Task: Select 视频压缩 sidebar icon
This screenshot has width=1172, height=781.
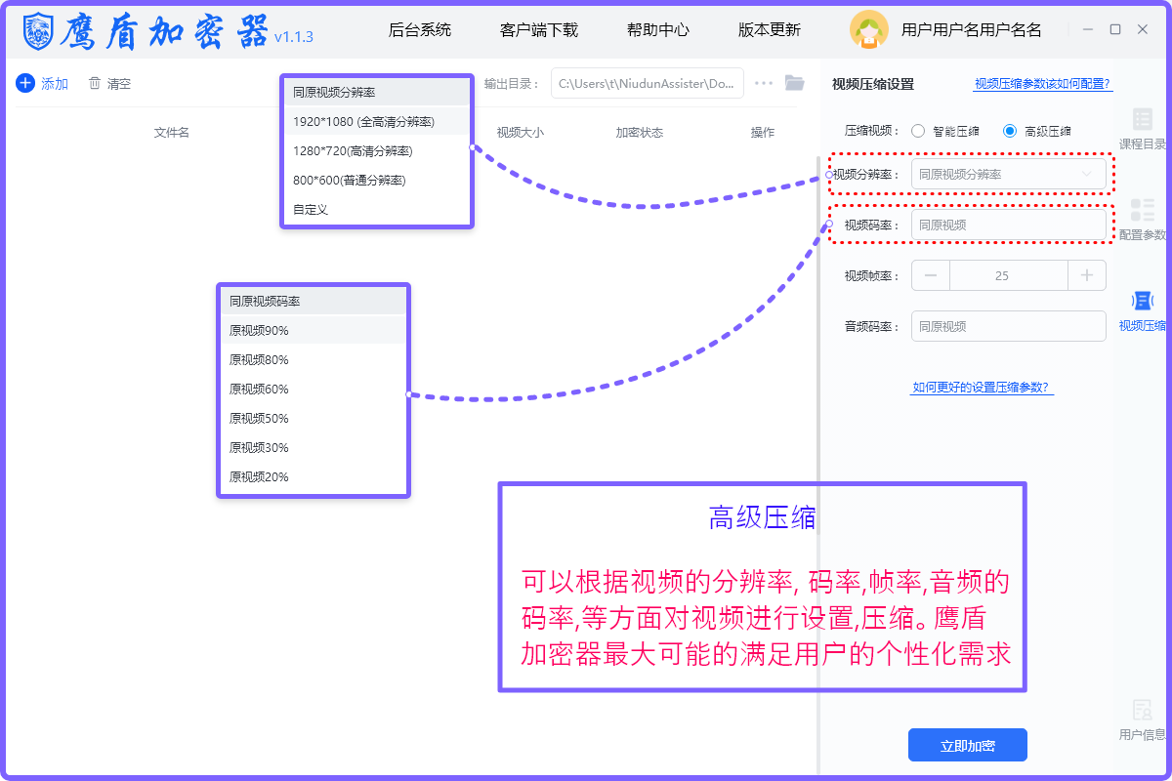Action: pos(1142,302)
